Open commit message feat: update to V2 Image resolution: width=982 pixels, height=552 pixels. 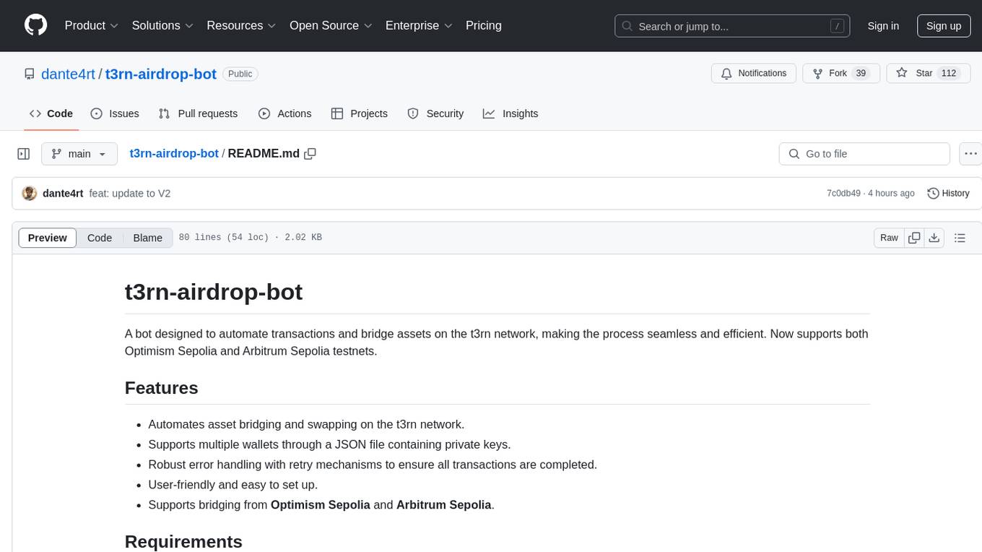[x=130, y=194]
